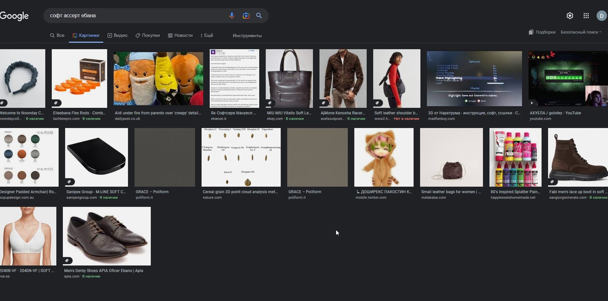Expand the Ещё more options menu

[x=207, y=35]
